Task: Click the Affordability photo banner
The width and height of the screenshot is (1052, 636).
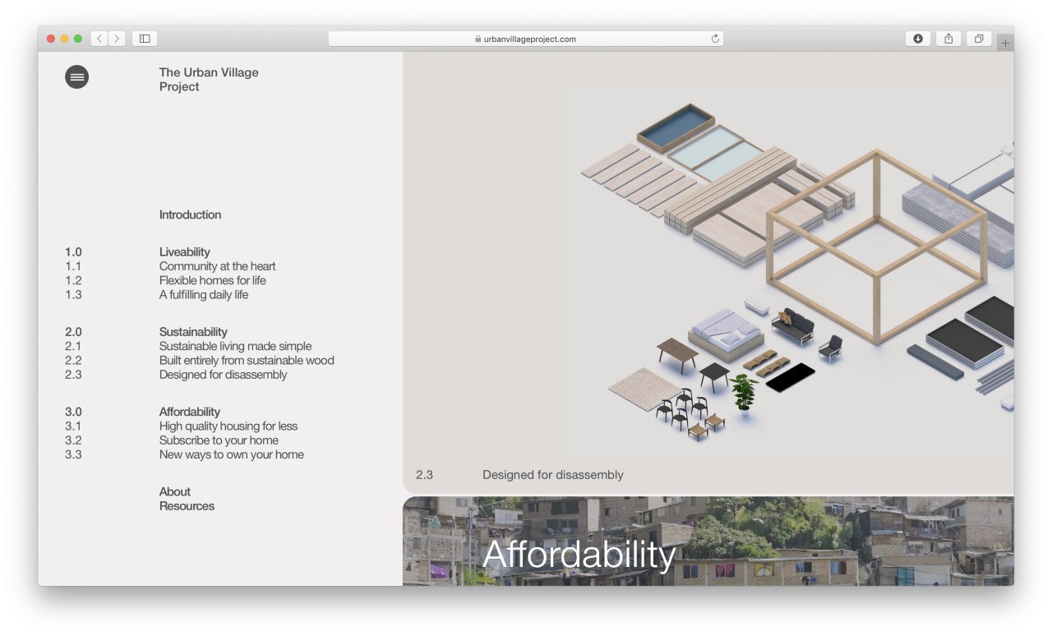Action: coord(708,542)
